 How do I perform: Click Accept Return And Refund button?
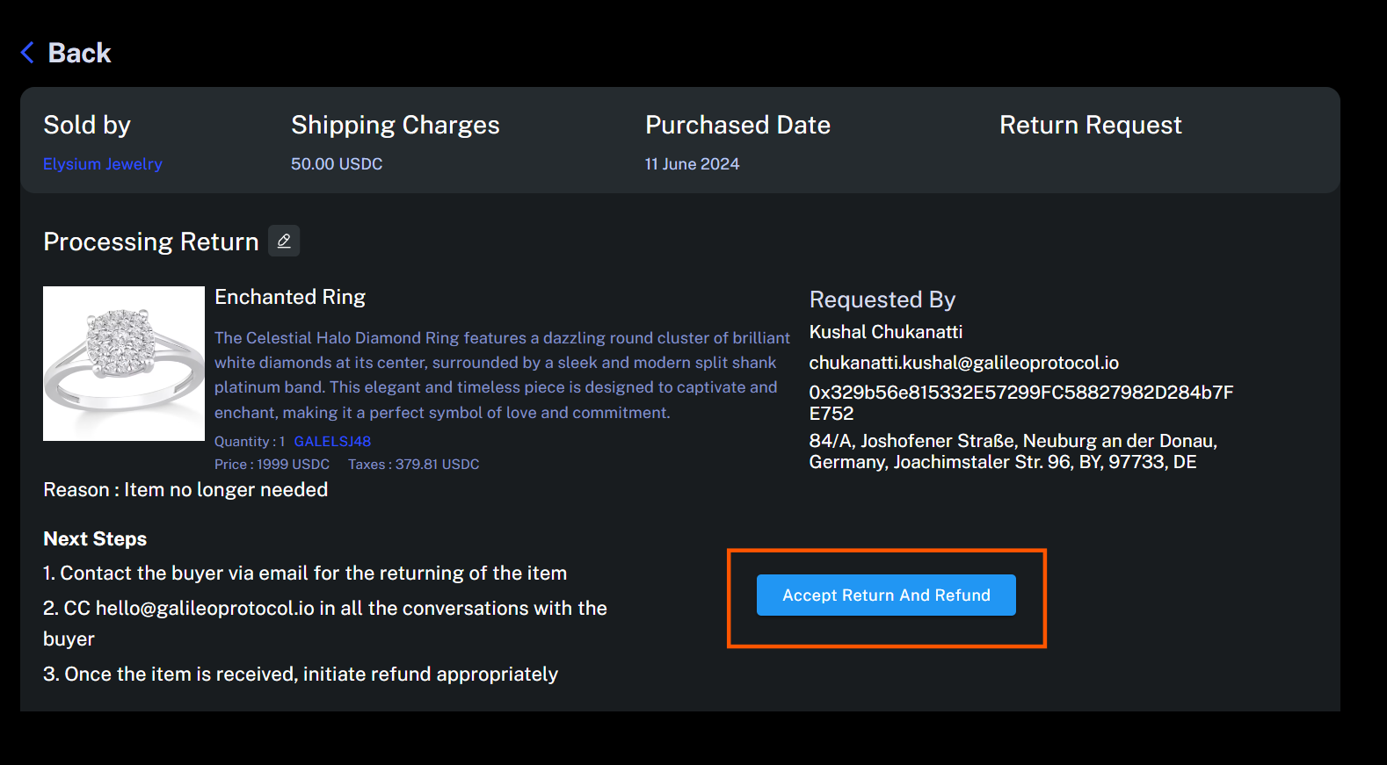coord(886,595)
